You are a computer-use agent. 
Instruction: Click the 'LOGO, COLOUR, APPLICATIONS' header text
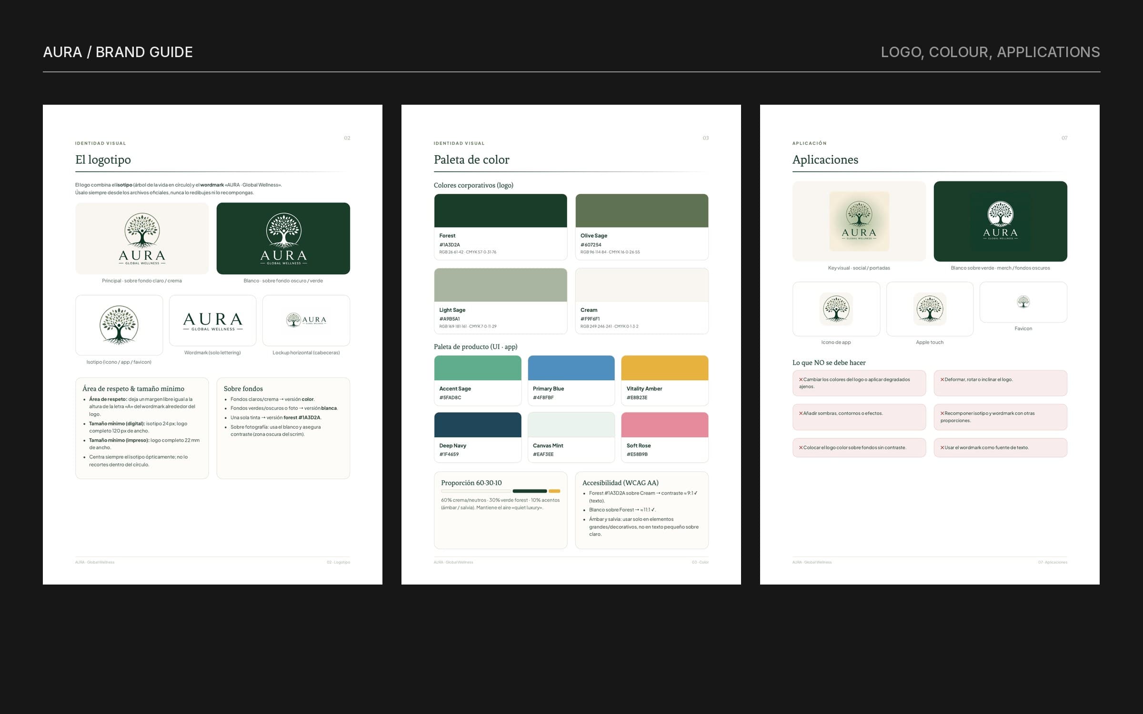coord(990,52)
